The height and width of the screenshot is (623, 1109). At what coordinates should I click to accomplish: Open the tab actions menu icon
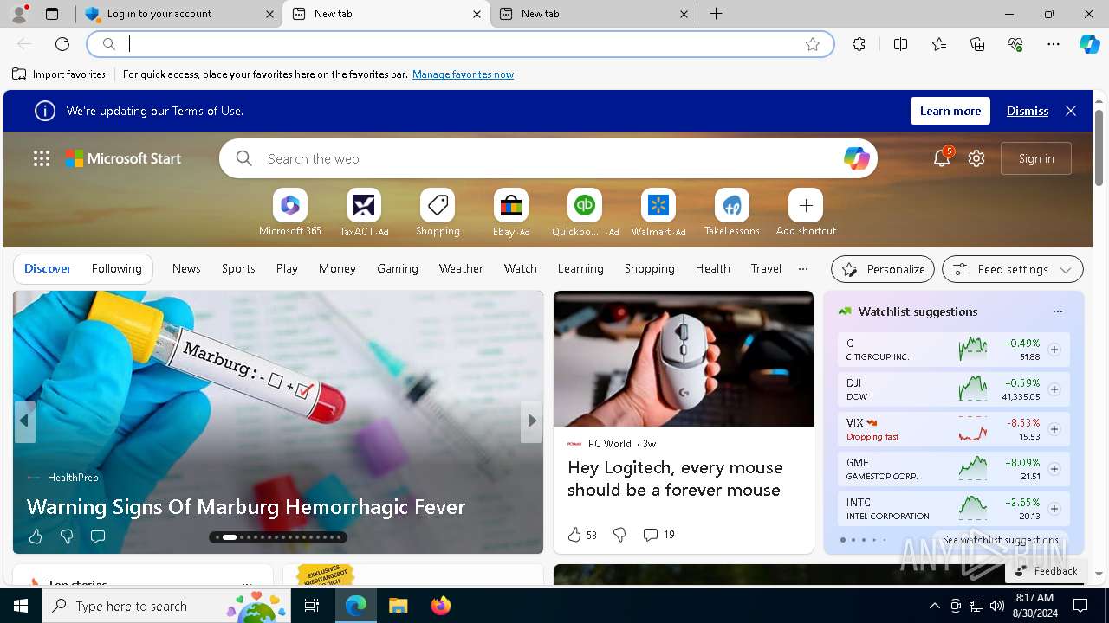(52, 14)
